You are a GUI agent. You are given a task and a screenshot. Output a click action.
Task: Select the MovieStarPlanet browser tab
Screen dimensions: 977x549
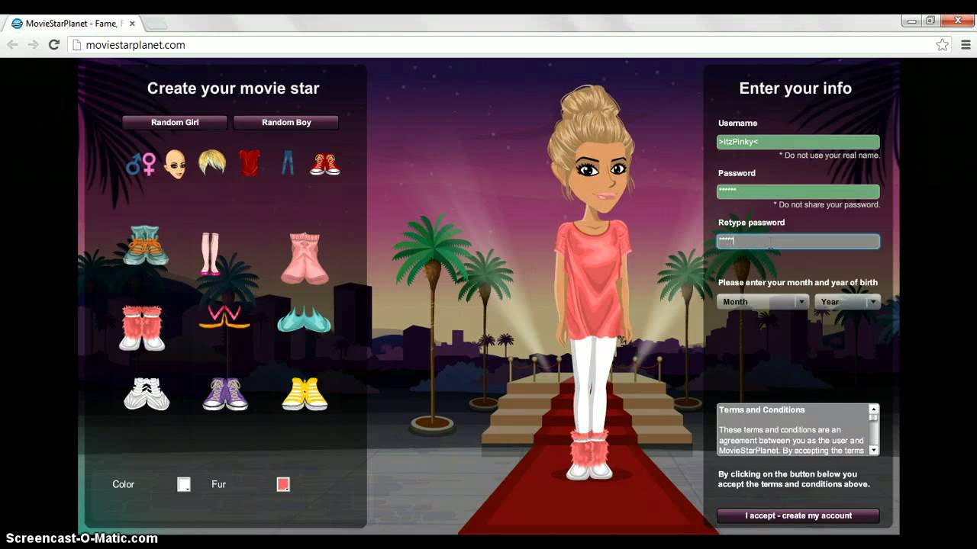(x=73, y=24)
